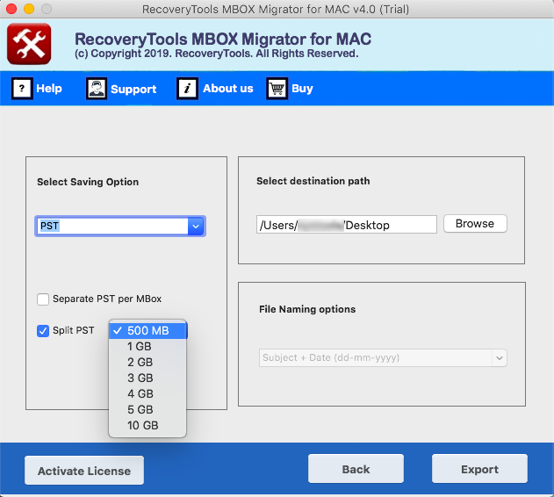Viewport: 554px width, 497px height.
Task: Click the Select destination path heading
Action: [313, 181]
